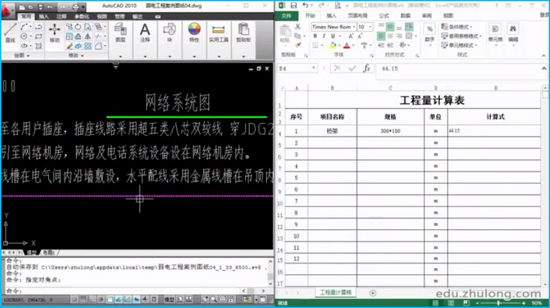This screenshot has width=550, height=308.
Task: Click the Rotate tool in AutoCAD's modify panel
Action: [x=78, y=27]
